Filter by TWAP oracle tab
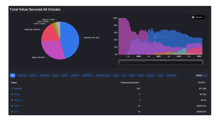The height and width of the screenshot is (120, 216). (64, 75)
